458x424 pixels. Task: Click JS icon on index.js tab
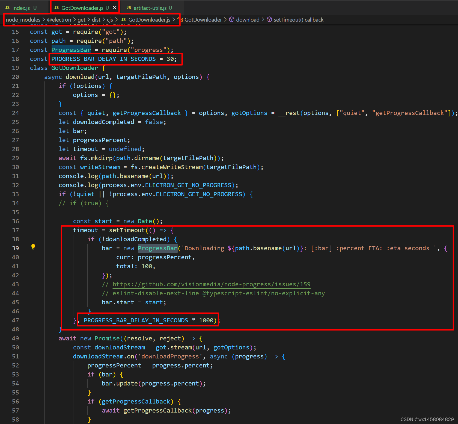click(8, 8)
